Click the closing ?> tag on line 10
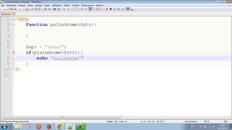Viewport: 232px width, 130px height. (18, 69)
